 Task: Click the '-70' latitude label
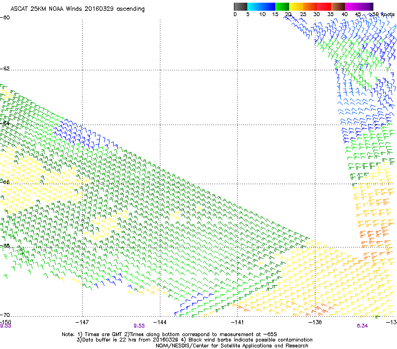[x=5, y=315]
